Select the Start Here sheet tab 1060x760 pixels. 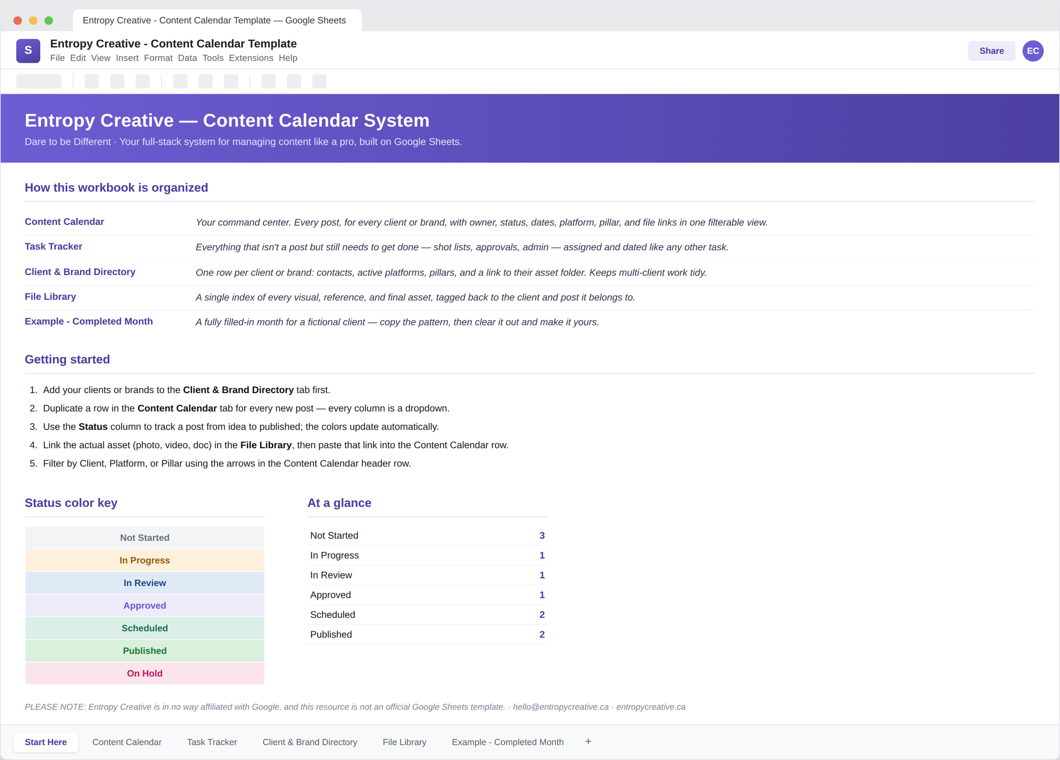pos(46,742)
